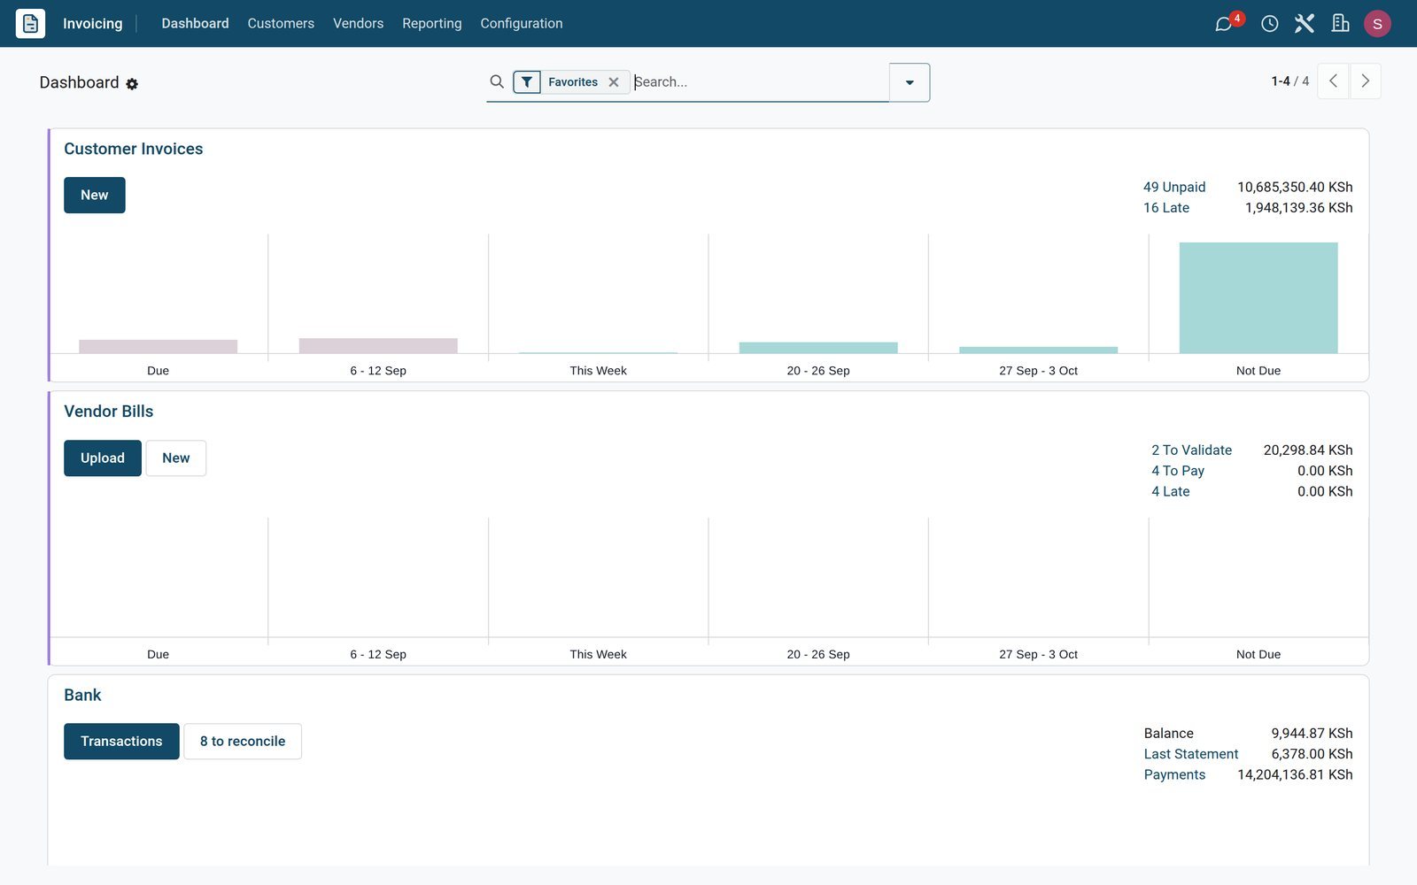Click the Not Due invoices bar
The height and width of the screenshot is (885, 1417).
(1258, 298)
